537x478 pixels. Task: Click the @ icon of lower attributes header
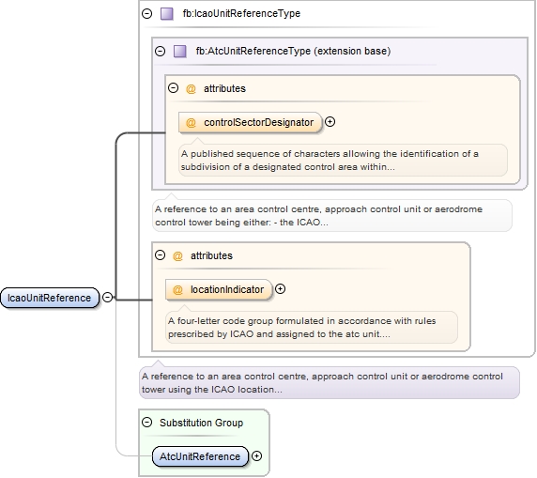click(x=177, y=256)
